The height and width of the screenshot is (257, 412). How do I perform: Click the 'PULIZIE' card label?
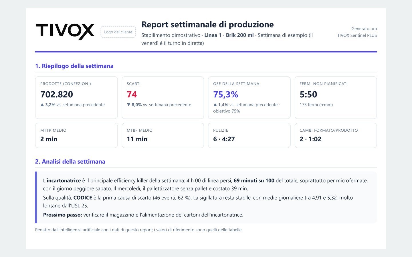pyautogui.click(x=221, y=130)
